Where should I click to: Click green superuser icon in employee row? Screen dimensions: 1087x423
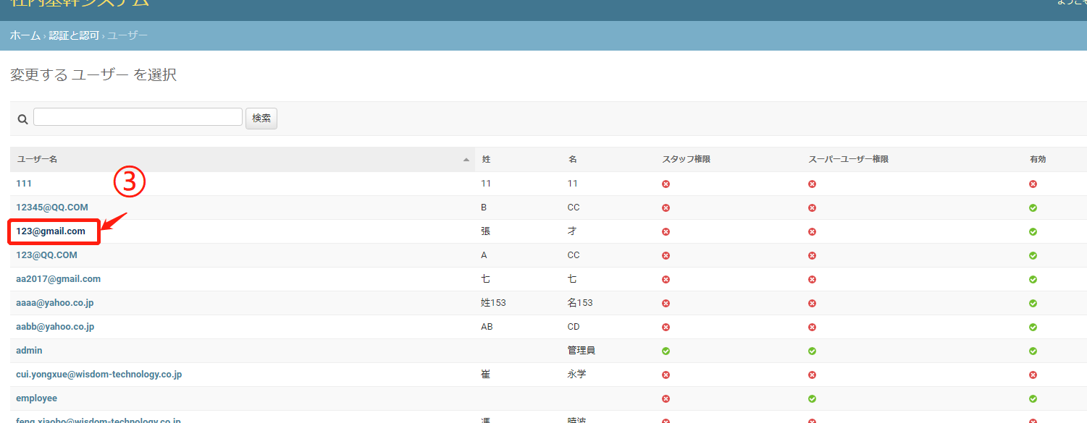tap(812, 398)
